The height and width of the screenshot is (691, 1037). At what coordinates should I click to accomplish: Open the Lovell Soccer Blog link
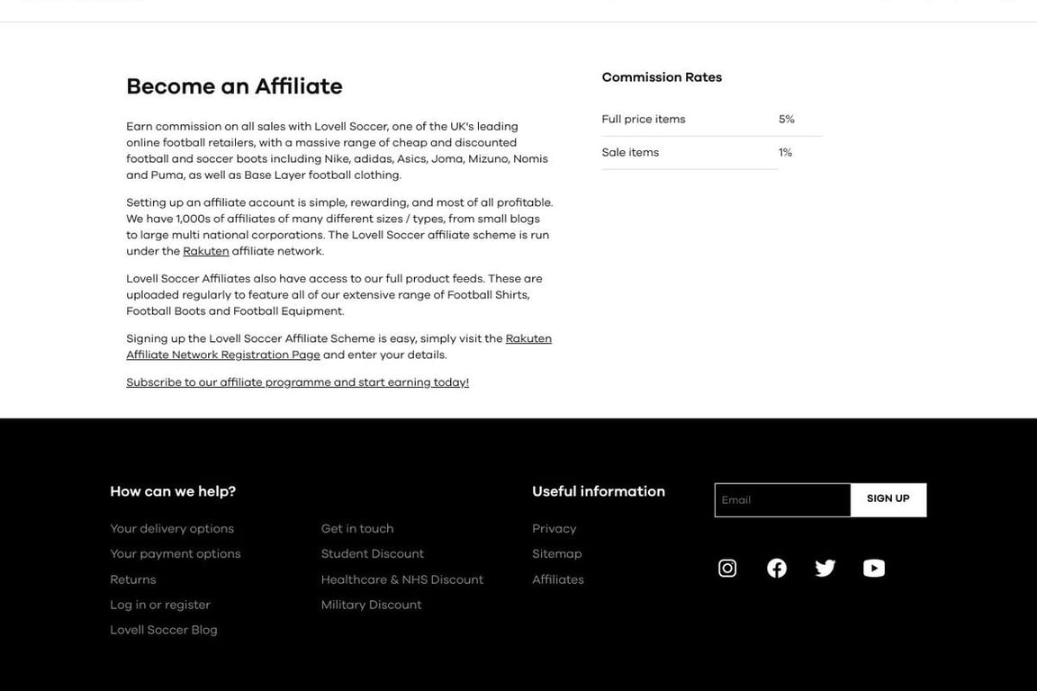click(164, 631)
